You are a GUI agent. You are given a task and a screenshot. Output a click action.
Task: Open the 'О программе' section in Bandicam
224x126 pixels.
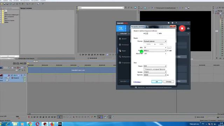[124, 63]
